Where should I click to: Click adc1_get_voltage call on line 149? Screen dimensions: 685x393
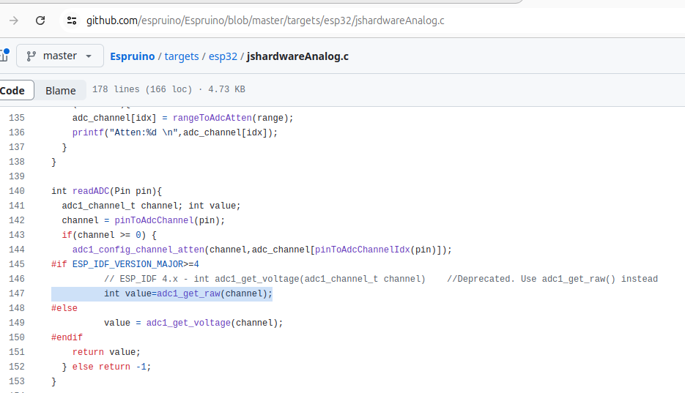pos(188,323)
